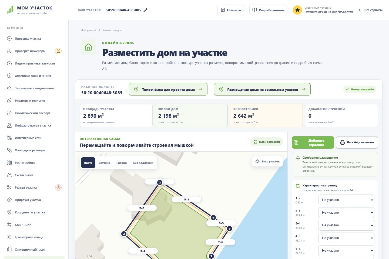This screenshot has height=259, width=389.
Task: Open the Новости page
Action: 231,10
